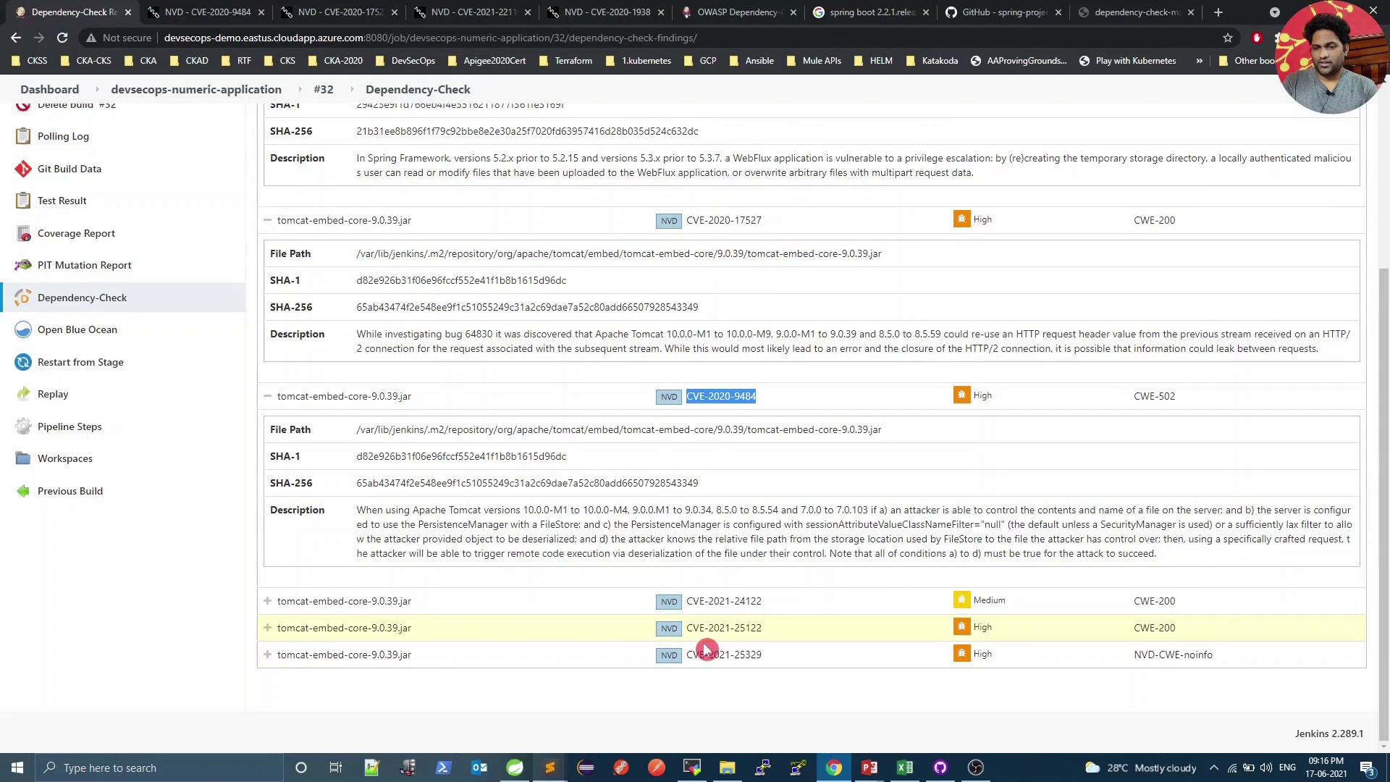This screenshot has width=1390, height=782.
Task: Click the Previous Build arrow icon
Action: pos(23,491)
